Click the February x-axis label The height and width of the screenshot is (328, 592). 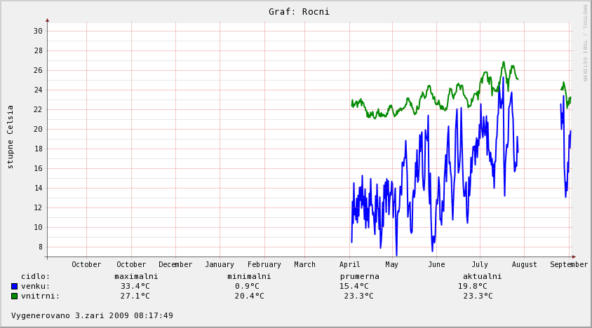pos(264,265)
